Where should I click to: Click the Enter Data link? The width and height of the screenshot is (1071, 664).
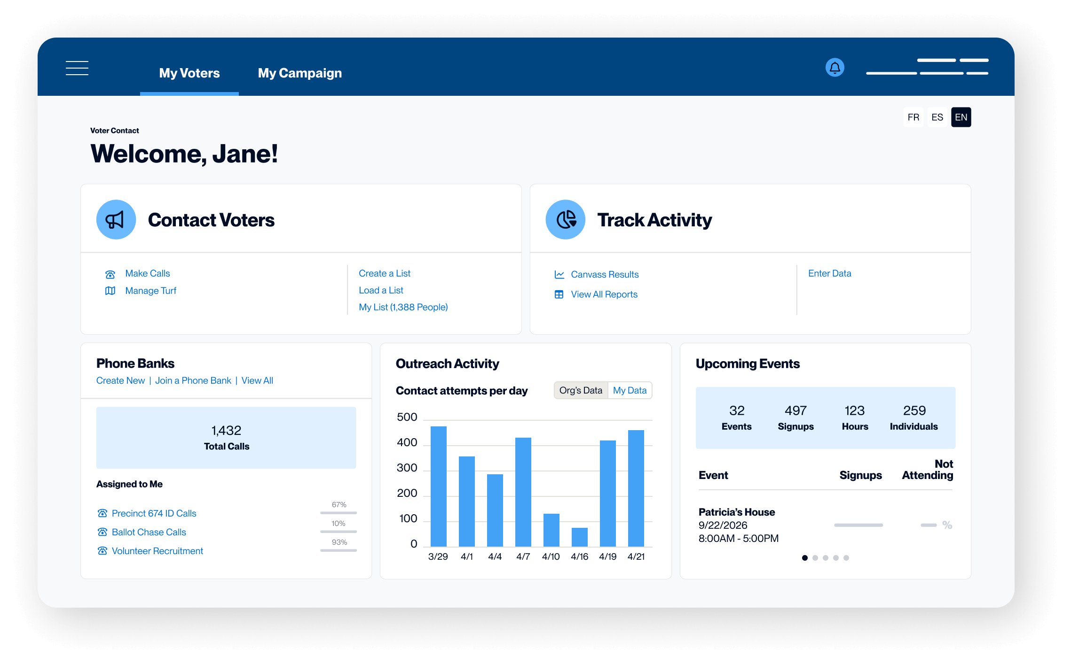[829, 273]
